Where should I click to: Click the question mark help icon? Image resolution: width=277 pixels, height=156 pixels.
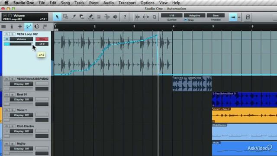pos(125,17)
